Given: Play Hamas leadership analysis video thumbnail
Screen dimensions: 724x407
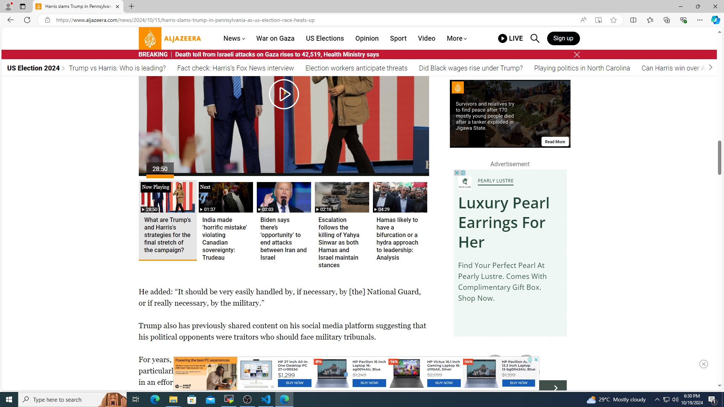Looking at the screenshot, I should [400, 222].
